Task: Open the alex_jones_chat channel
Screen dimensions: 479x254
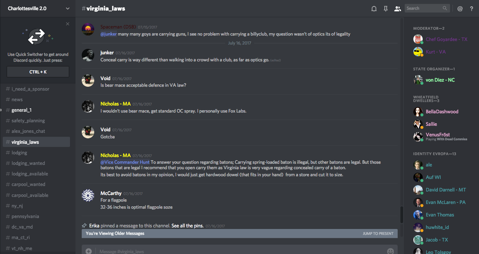Action: click(x=28, y=131)
